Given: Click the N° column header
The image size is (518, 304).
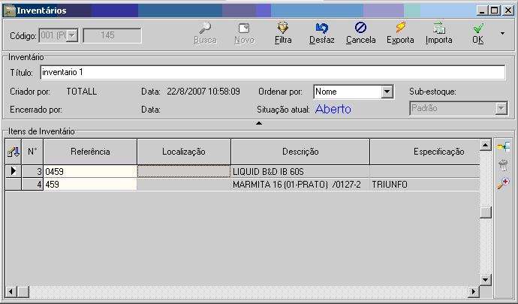Looking at the screenshot, I should point(32,152).
